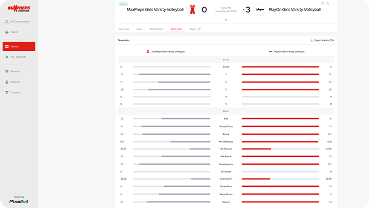This screenshot has width=369, height=208.
Task: Select the Videos sidebar item
Action: [x=19, y=47]
